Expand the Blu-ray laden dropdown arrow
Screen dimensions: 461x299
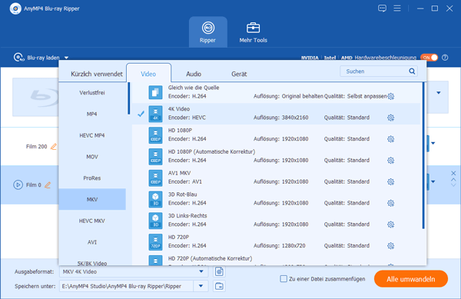tap(66, 58)
